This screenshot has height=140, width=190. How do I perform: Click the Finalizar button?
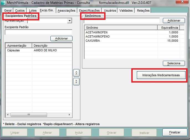(x=174, y=133)
